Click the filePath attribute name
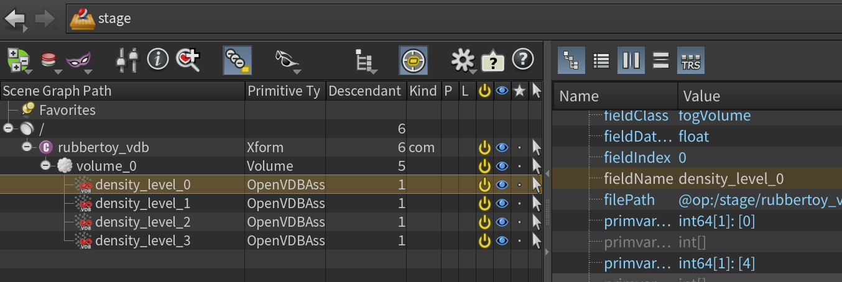This screenshot has height=282, width=842. click(x=629, y=200)
